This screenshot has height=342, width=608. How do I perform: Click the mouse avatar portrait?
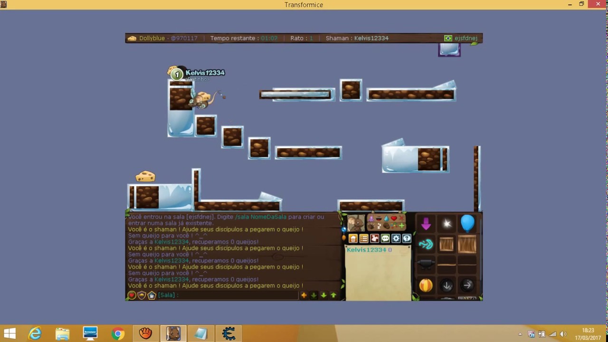[x=356, y=223]
